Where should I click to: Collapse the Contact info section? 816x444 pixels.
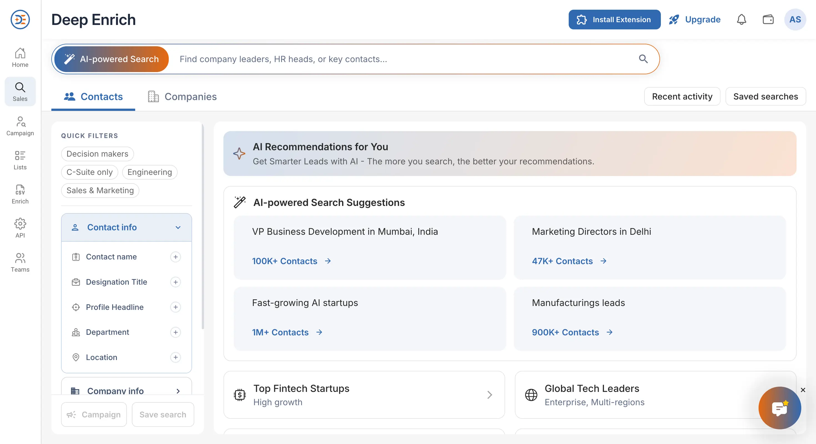pos(126,227)
